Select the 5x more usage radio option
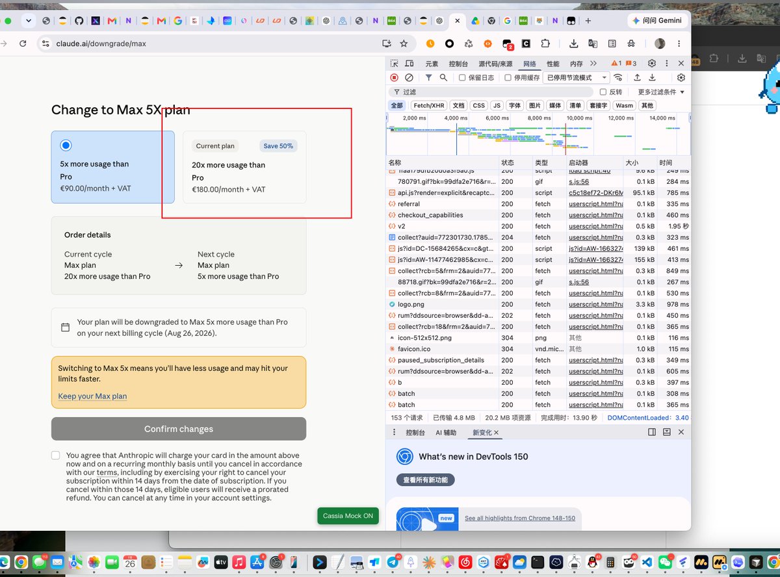This screenshot has height=577, width=780. pos(66,146)
